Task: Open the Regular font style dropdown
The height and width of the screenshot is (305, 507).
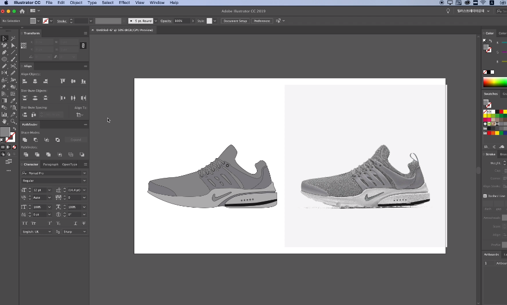Action: (x=84, y=181)
